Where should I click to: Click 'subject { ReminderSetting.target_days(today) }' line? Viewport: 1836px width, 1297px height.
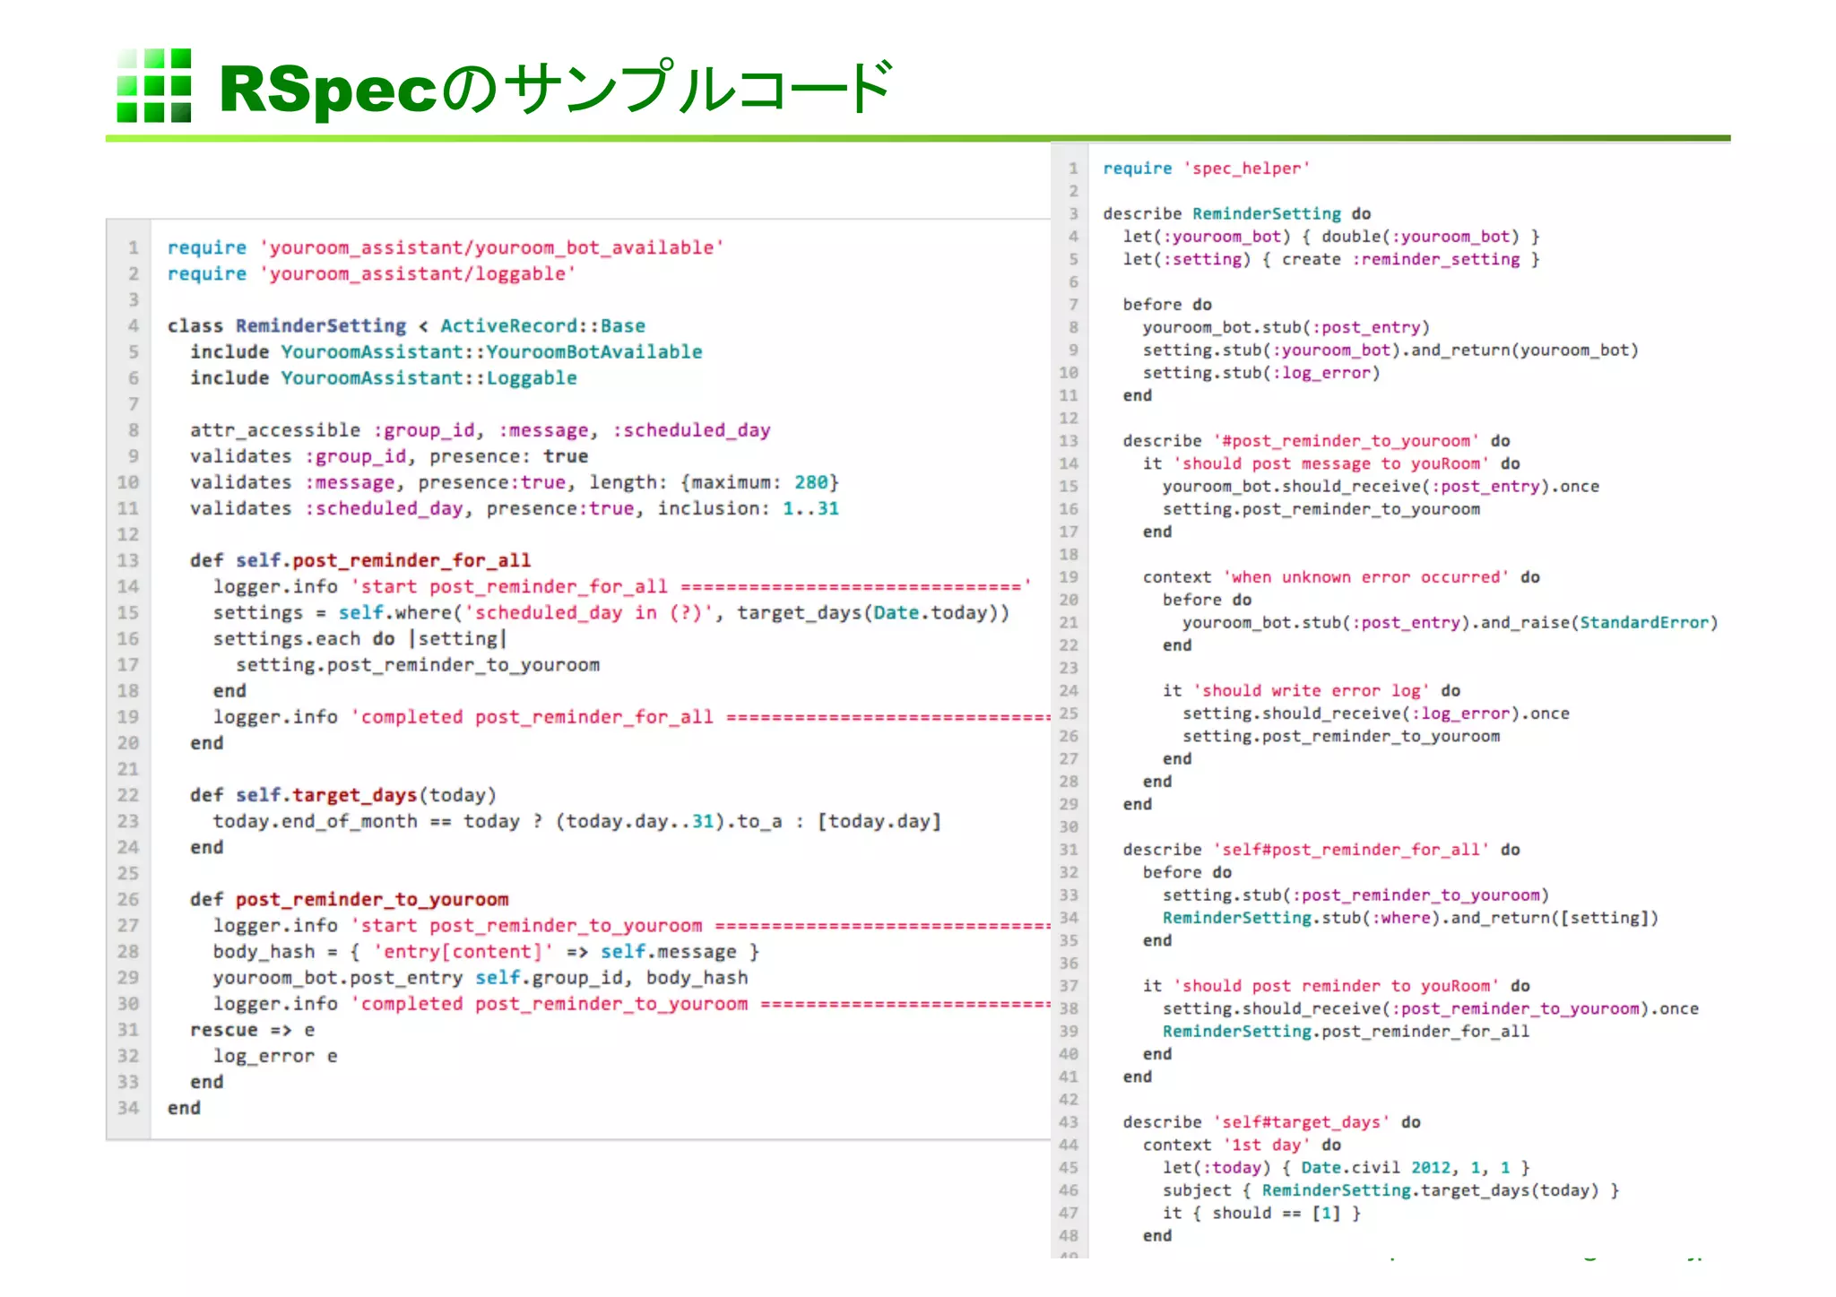tap(1390, 1190)
